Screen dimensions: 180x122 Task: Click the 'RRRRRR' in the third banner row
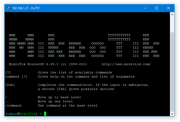click(x=75, y=43)
